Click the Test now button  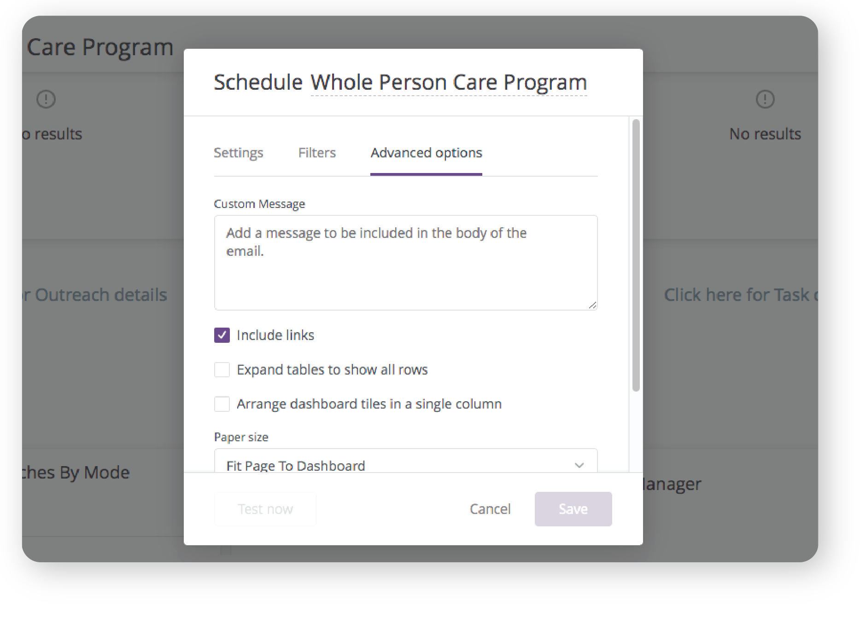[265, 509]
